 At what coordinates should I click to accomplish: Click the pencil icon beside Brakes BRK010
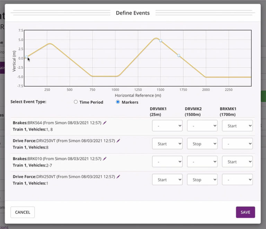point(105,159)
